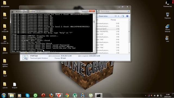The height and width of the screenshot is (98, 174).
Task: Open the taskbar clock and date
Action: point(167,96)
